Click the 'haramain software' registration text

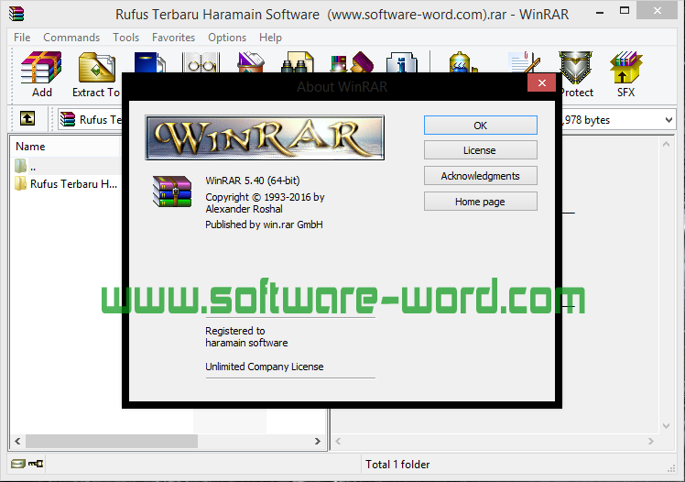[246, 343]
